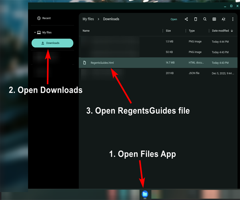Screen dimensions: 240x200
Task: Click the Open button in the toolbar
Action: tap(174, 19)
